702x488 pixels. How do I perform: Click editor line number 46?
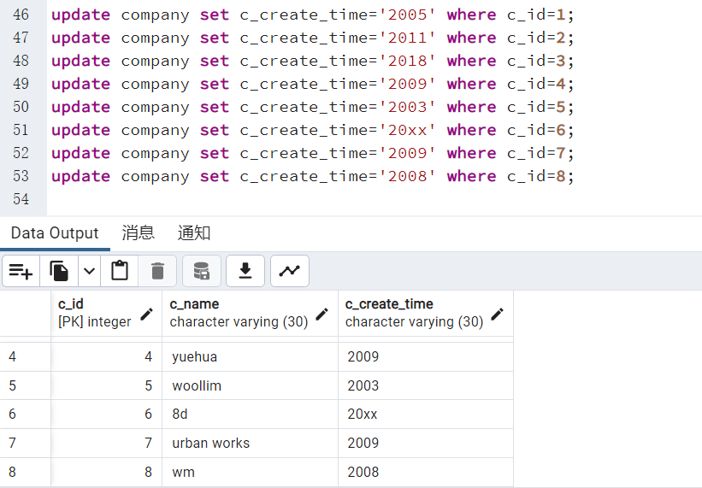pos(21,15)
